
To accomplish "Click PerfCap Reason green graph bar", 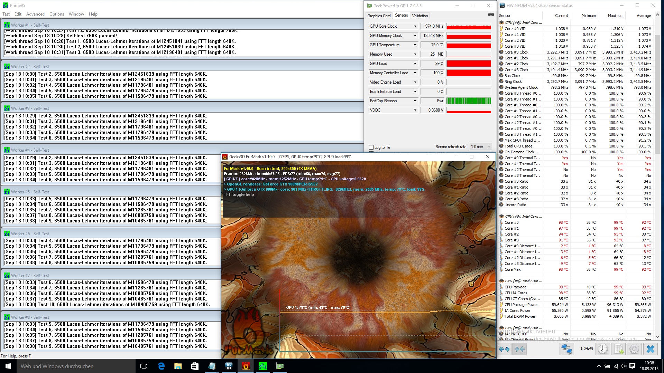I will 469,101.
